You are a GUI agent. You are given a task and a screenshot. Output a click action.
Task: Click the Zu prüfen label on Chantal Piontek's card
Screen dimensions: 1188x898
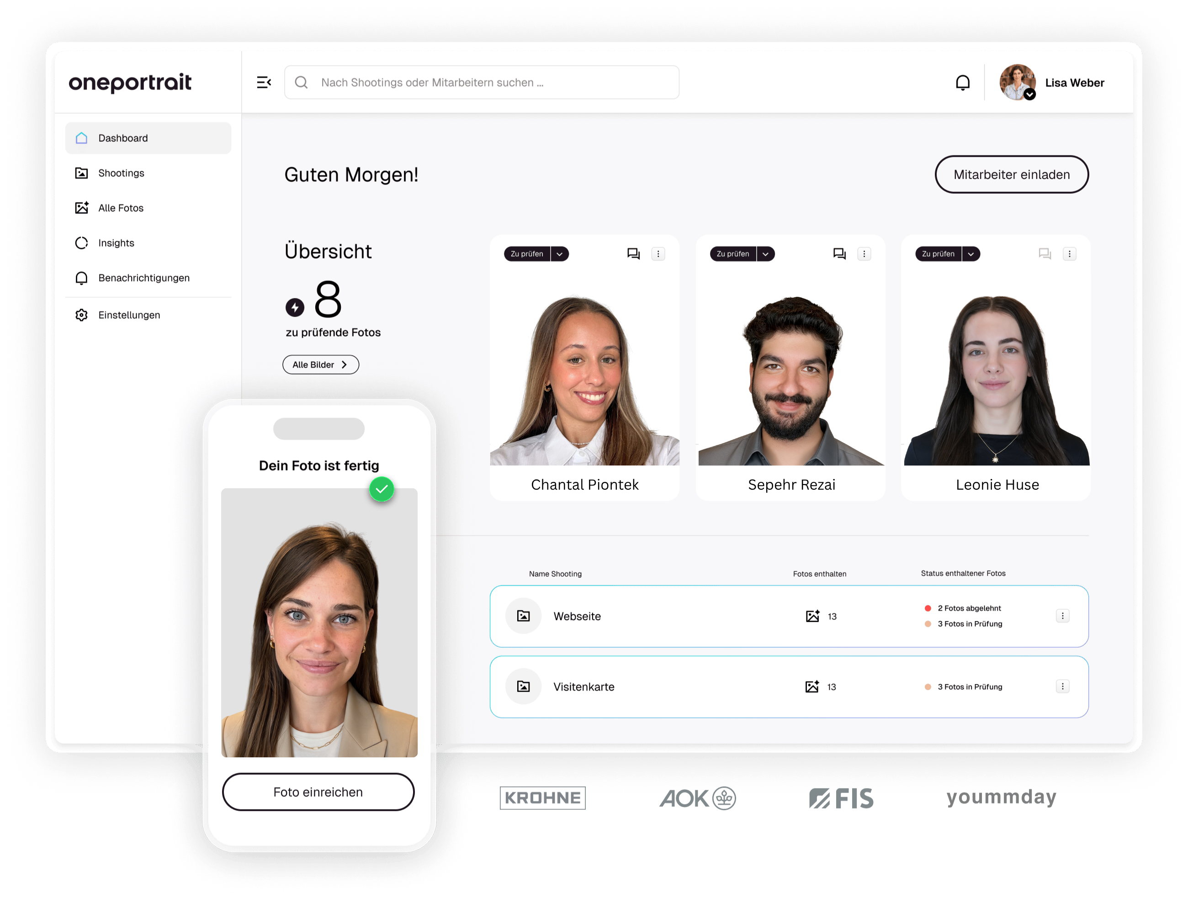pyautogui.click(x=527, y=254)
